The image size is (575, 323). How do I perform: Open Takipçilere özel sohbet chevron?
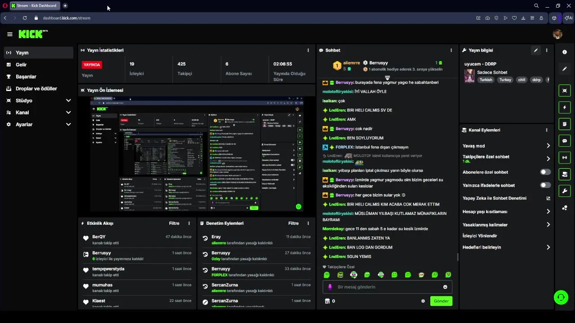(x=548, y=159)
